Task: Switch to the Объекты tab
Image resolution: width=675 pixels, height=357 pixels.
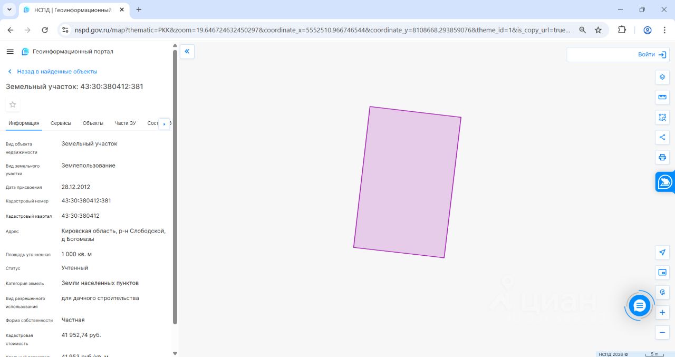Action: pyautogui.click(x=93, y=123)
